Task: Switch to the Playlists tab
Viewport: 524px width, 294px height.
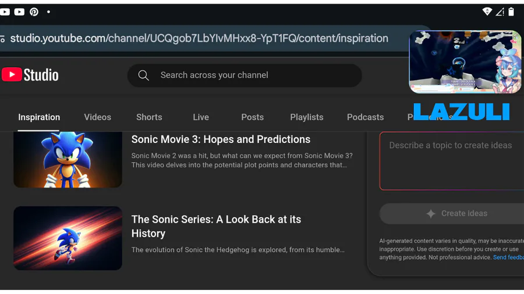Action: (x=306, y=117)
